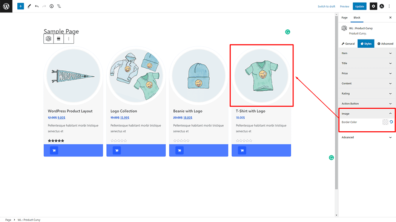Expand the Item styles section
The height and width of the screenshot is (222, 396).
pos(367,53)
